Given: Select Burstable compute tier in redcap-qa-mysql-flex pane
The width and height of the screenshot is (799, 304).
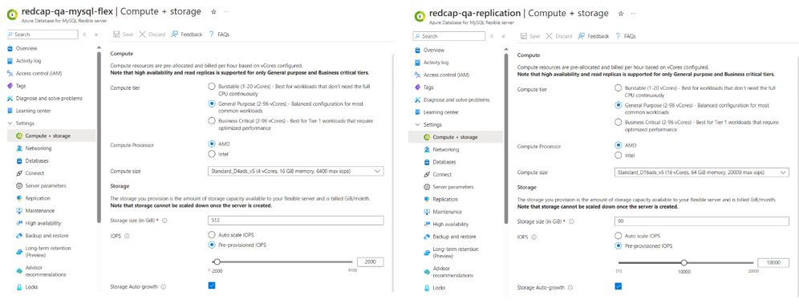Looking at the screenshot, I should [x=212, y=87].
